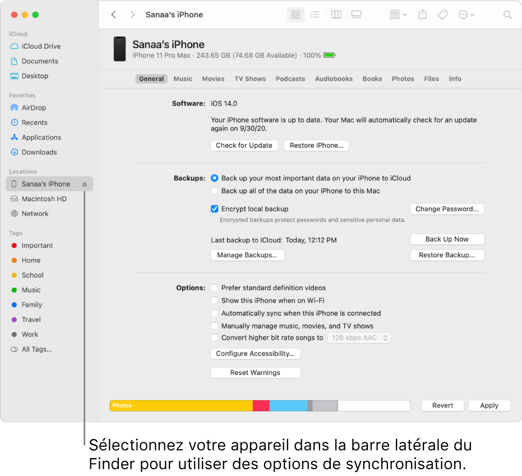Select the red Important tag
522x476 pixels.
click(x=33, y=246)
